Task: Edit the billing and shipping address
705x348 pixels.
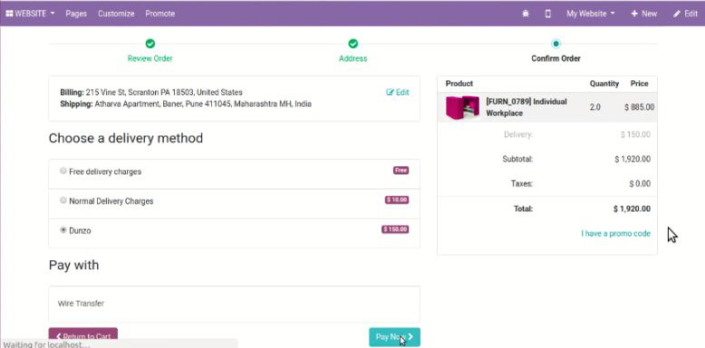Action: click(x=398, y=92)
